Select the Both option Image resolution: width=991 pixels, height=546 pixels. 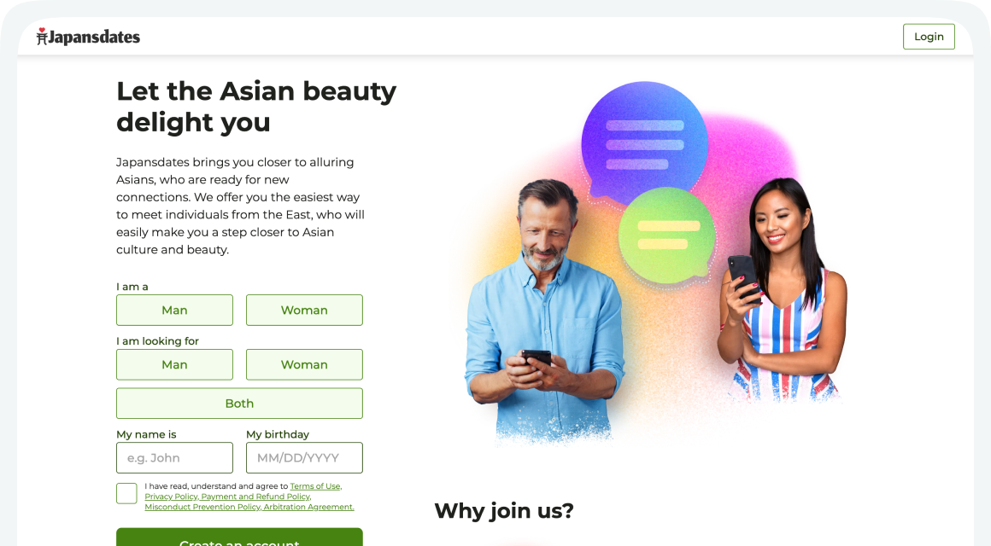point(239,404)
